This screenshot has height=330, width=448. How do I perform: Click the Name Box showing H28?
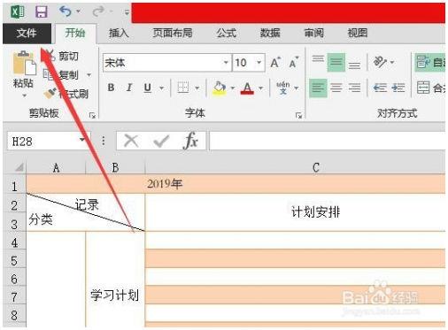[x=43, y=142]
